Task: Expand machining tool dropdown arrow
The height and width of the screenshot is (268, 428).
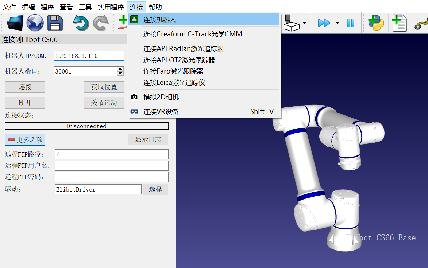Action: point(305,23)
